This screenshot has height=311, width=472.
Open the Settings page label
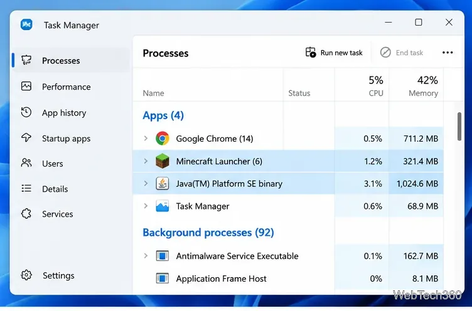(x=58, y=275)
